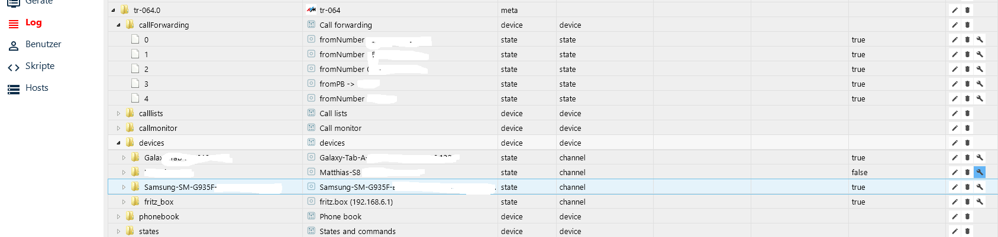This screenshot has width=998, height=237.
Task: Delete the callForwarding device with trash icon
Action: coord(967,25)
